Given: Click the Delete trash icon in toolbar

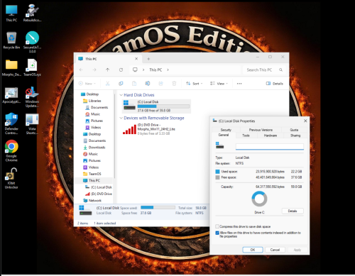Looking at the screenshot, I should point(174,84).
